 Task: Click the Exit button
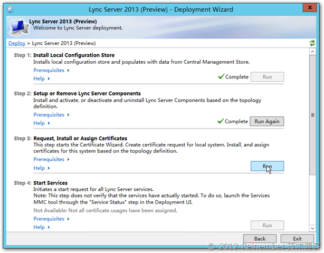(x=297, y=239)
